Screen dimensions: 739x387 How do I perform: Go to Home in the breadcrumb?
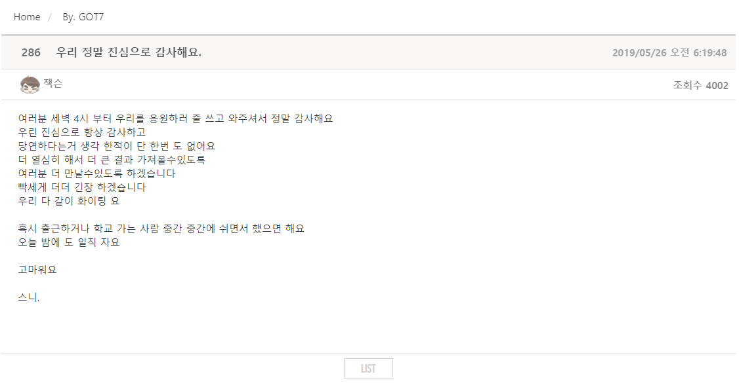click(x=27, y=17)
